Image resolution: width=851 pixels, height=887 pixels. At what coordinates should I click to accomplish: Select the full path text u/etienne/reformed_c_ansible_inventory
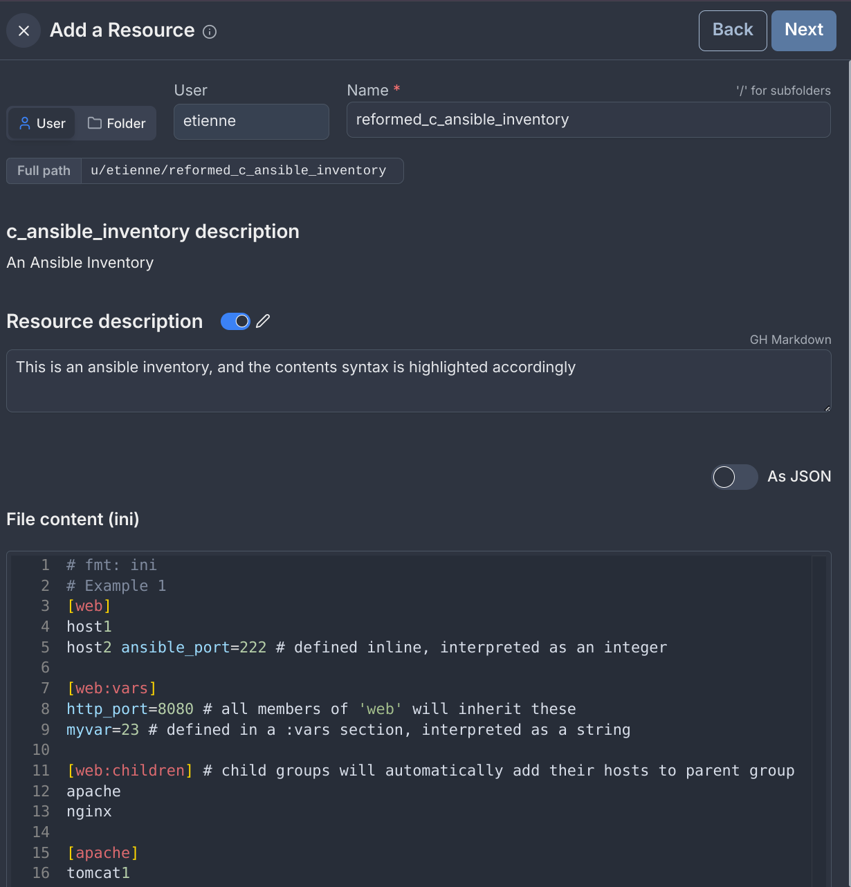239,170
